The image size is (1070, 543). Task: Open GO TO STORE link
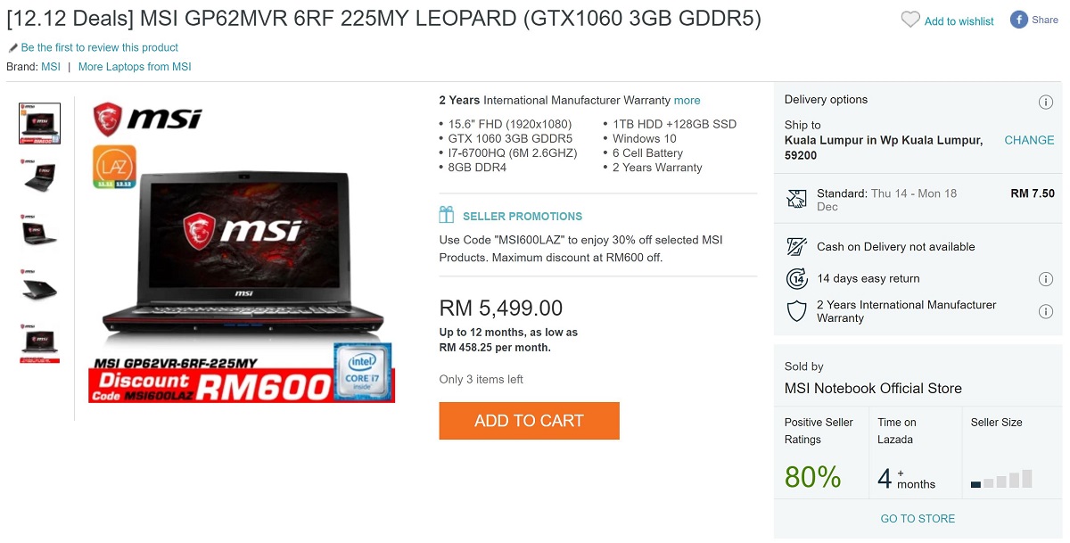point(918,518)
